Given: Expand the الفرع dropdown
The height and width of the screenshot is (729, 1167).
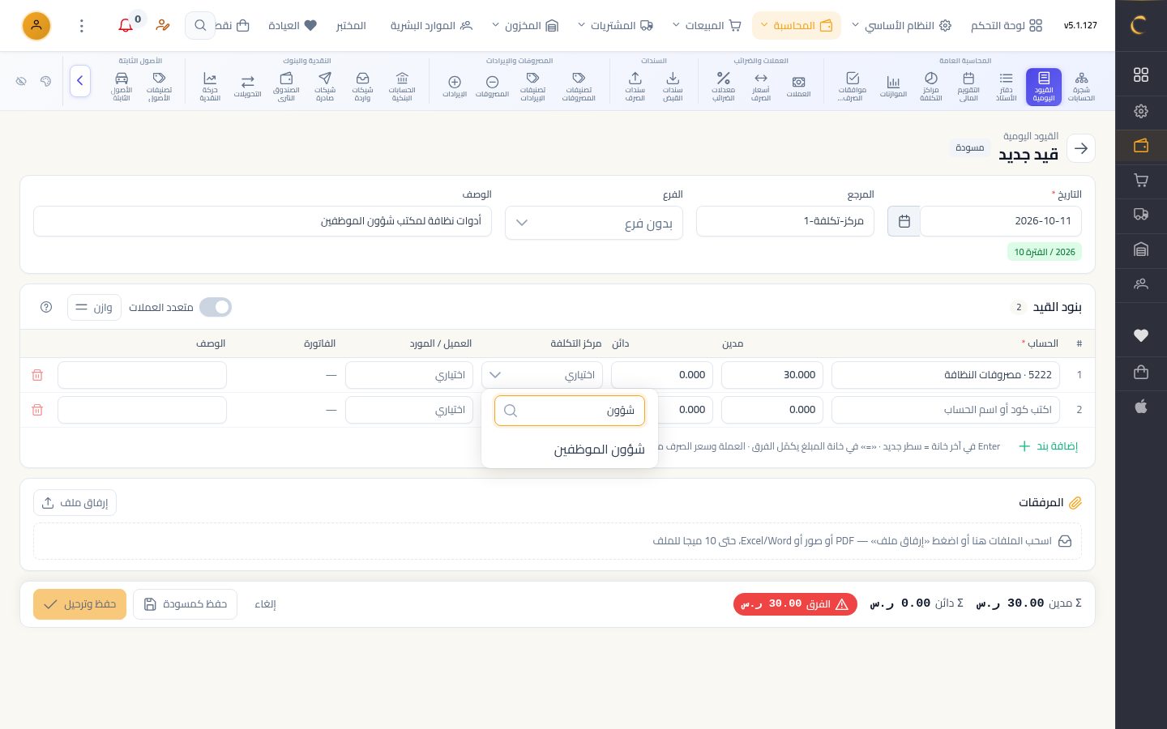Looking at the screenshot, I should 594,223.
